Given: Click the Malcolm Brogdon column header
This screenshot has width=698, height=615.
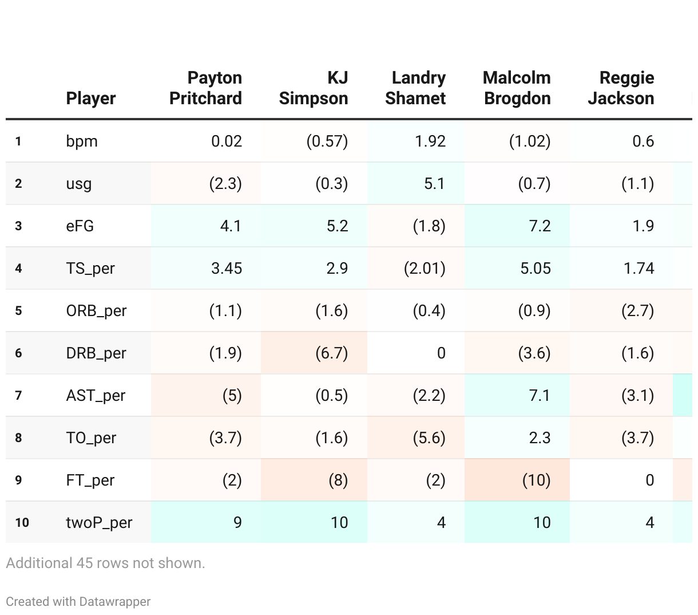Looking at the screenshot, I should tap(517, 88).
